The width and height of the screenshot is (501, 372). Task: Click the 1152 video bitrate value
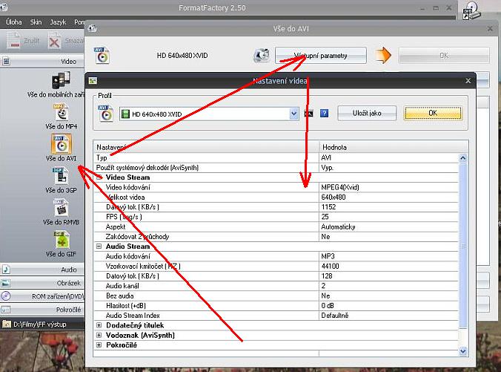point(328,207)
